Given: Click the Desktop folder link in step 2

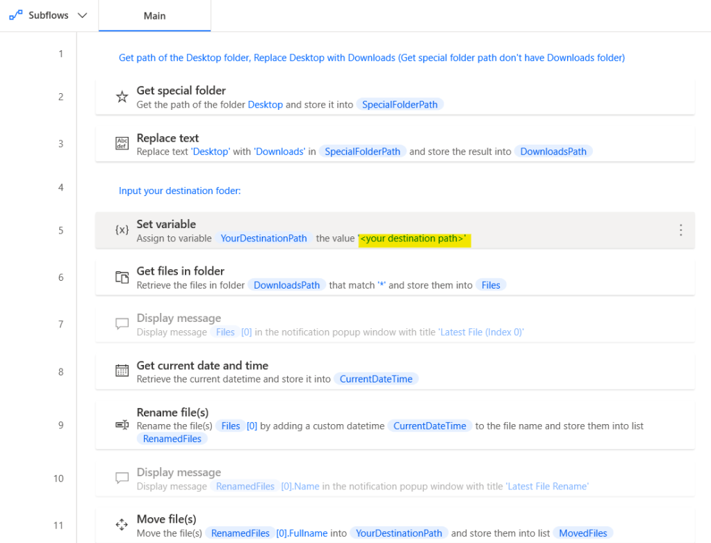Looking at the screenshot, I should pyautogui.click(x=265, y=104).
